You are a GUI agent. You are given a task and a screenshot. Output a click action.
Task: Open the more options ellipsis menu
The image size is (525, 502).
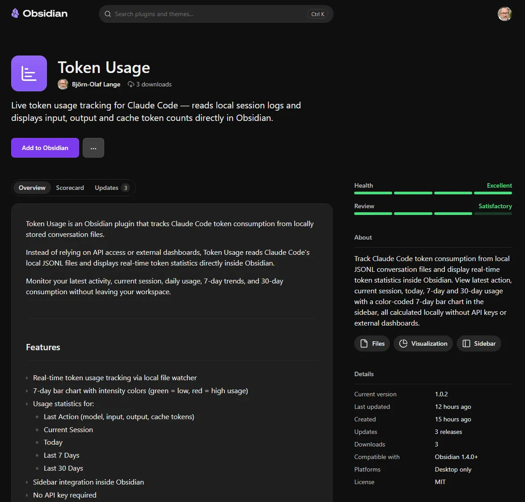coord(93,148)
